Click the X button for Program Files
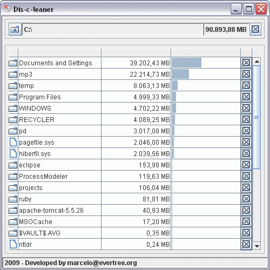The image size is (270, 270). (x=246, y=97)
